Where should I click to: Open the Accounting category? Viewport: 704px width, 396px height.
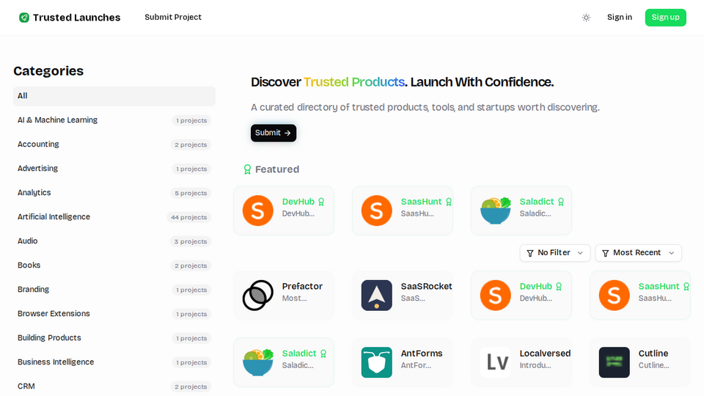[x=114, y=144]
